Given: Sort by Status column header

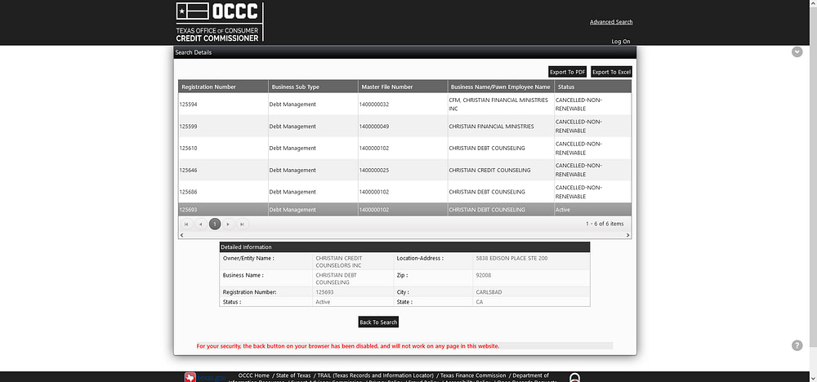Looking at the screenshot, I should point(593,87).
